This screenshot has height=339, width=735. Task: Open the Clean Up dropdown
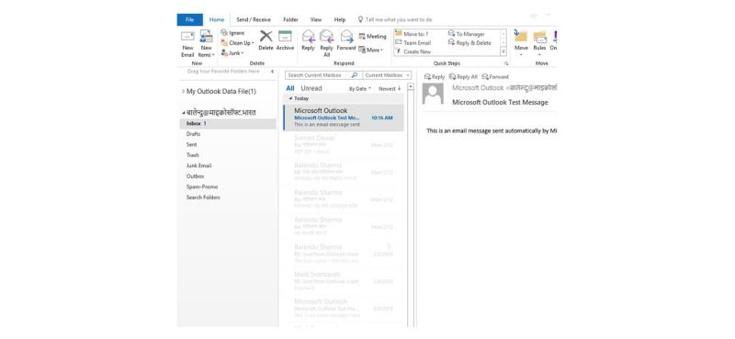237,42
